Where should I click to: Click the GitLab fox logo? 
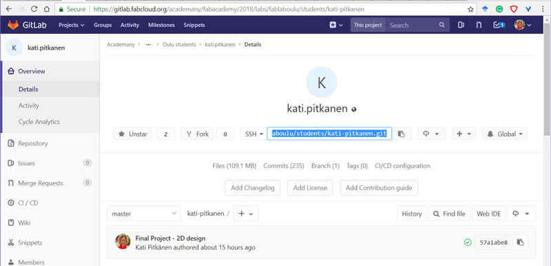[13, 25]
